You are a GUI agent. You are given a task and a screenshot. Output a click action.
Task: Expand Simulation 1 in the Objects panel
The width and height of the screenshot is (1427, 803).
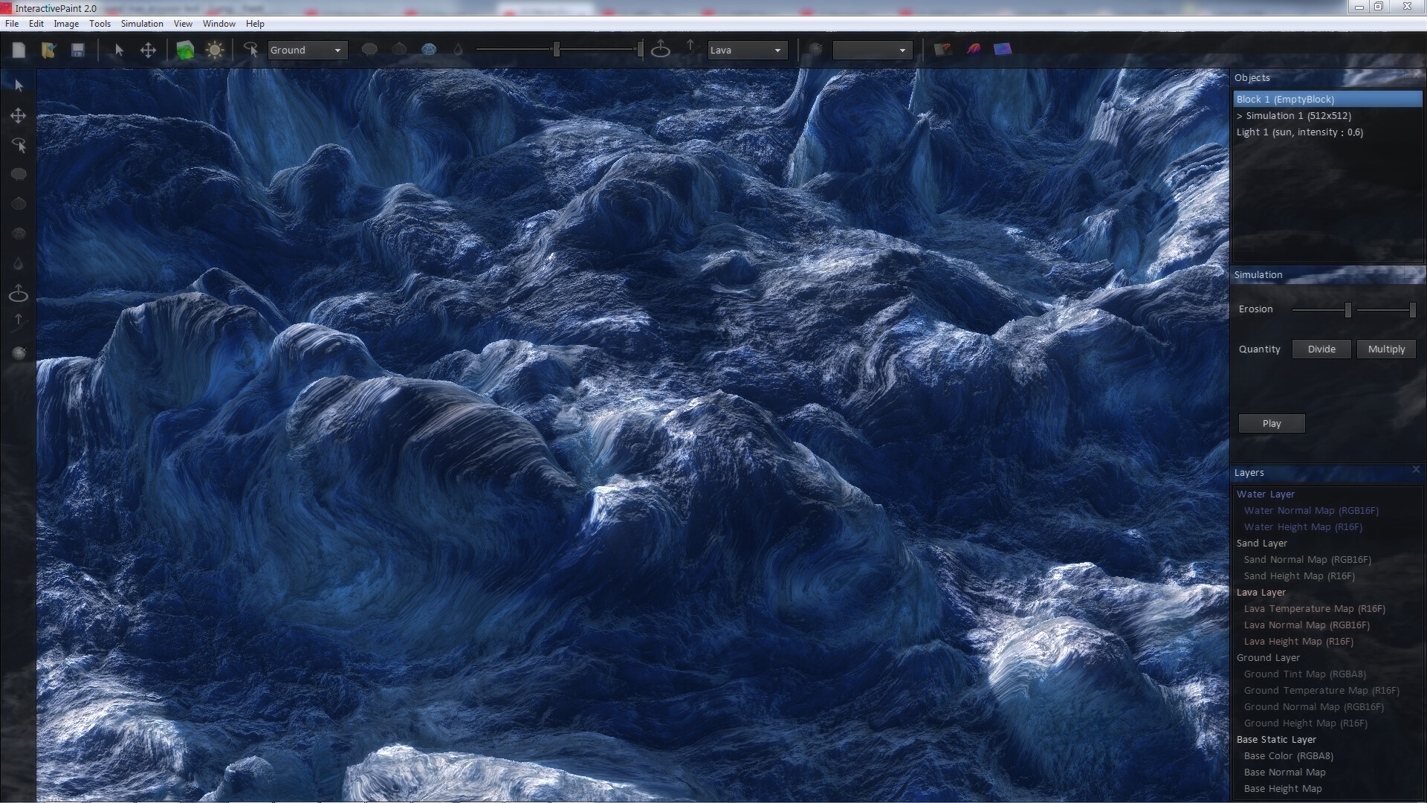[1240, 116]
